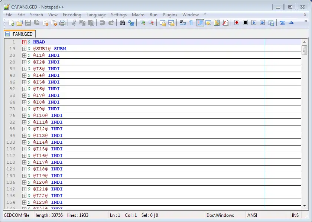Image resolution: width=312 pixels, height=222 pixels.
Task: Select the FAN8.GED document tab
Action: pyautogui.click(x=19, y=34)
